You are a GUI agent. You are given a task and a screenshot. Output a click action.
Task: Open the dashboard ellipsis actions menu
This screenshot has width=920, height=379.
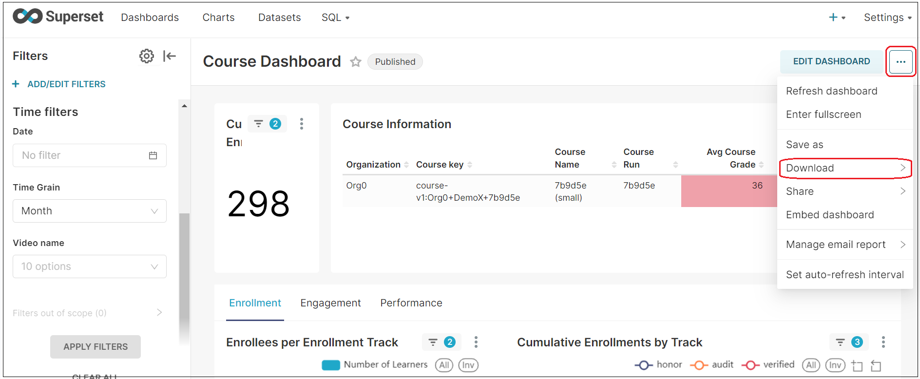tap(901, 62)
